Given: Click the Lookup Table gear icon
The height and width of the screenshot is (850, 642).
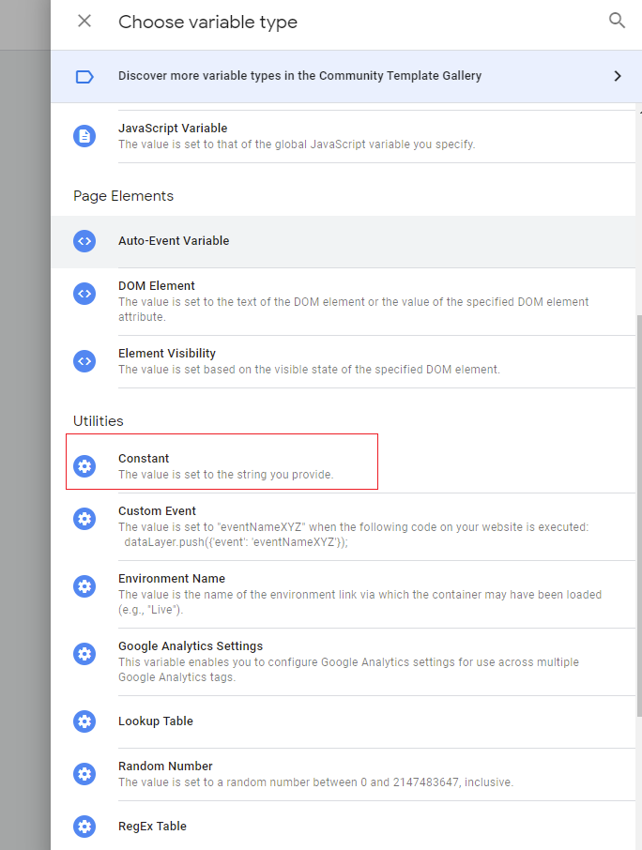Looking at the screenshot, I should click(x=84, y=721).
